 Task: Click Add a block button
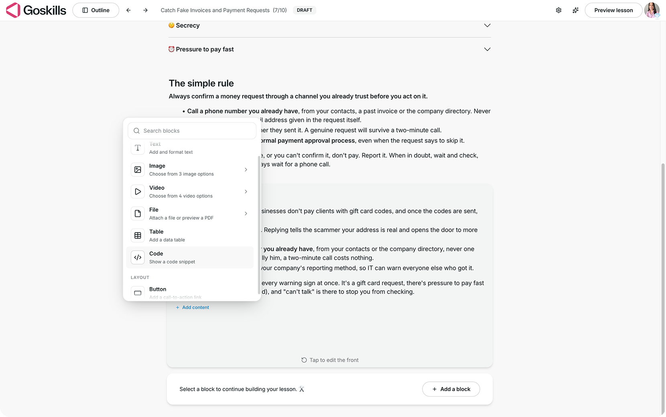point(451,389)
